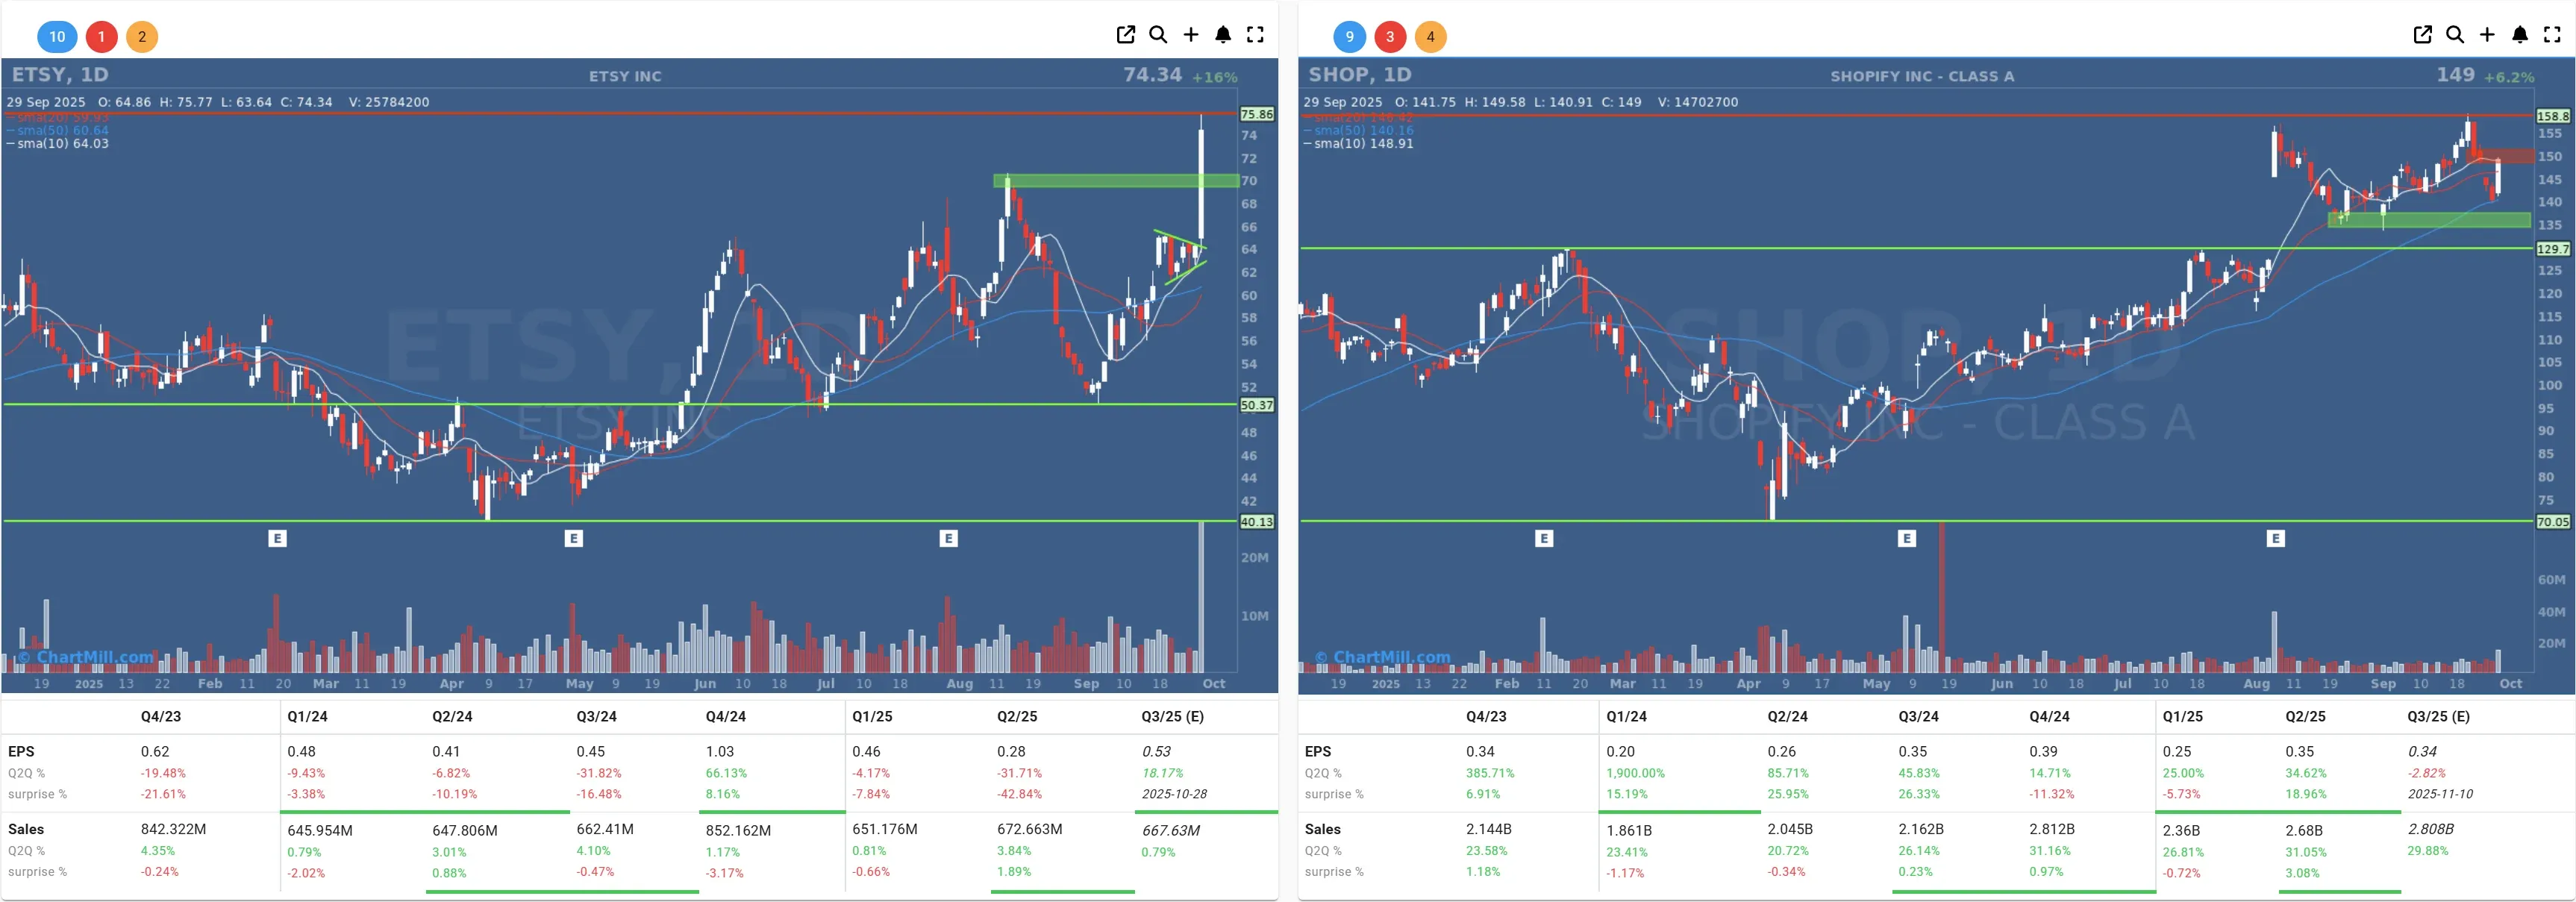The width and height of the screenshot is (2576, 902).
Task: Click ETSY sma(10) 64.03 legend entry
Action: tap(58, 143)
